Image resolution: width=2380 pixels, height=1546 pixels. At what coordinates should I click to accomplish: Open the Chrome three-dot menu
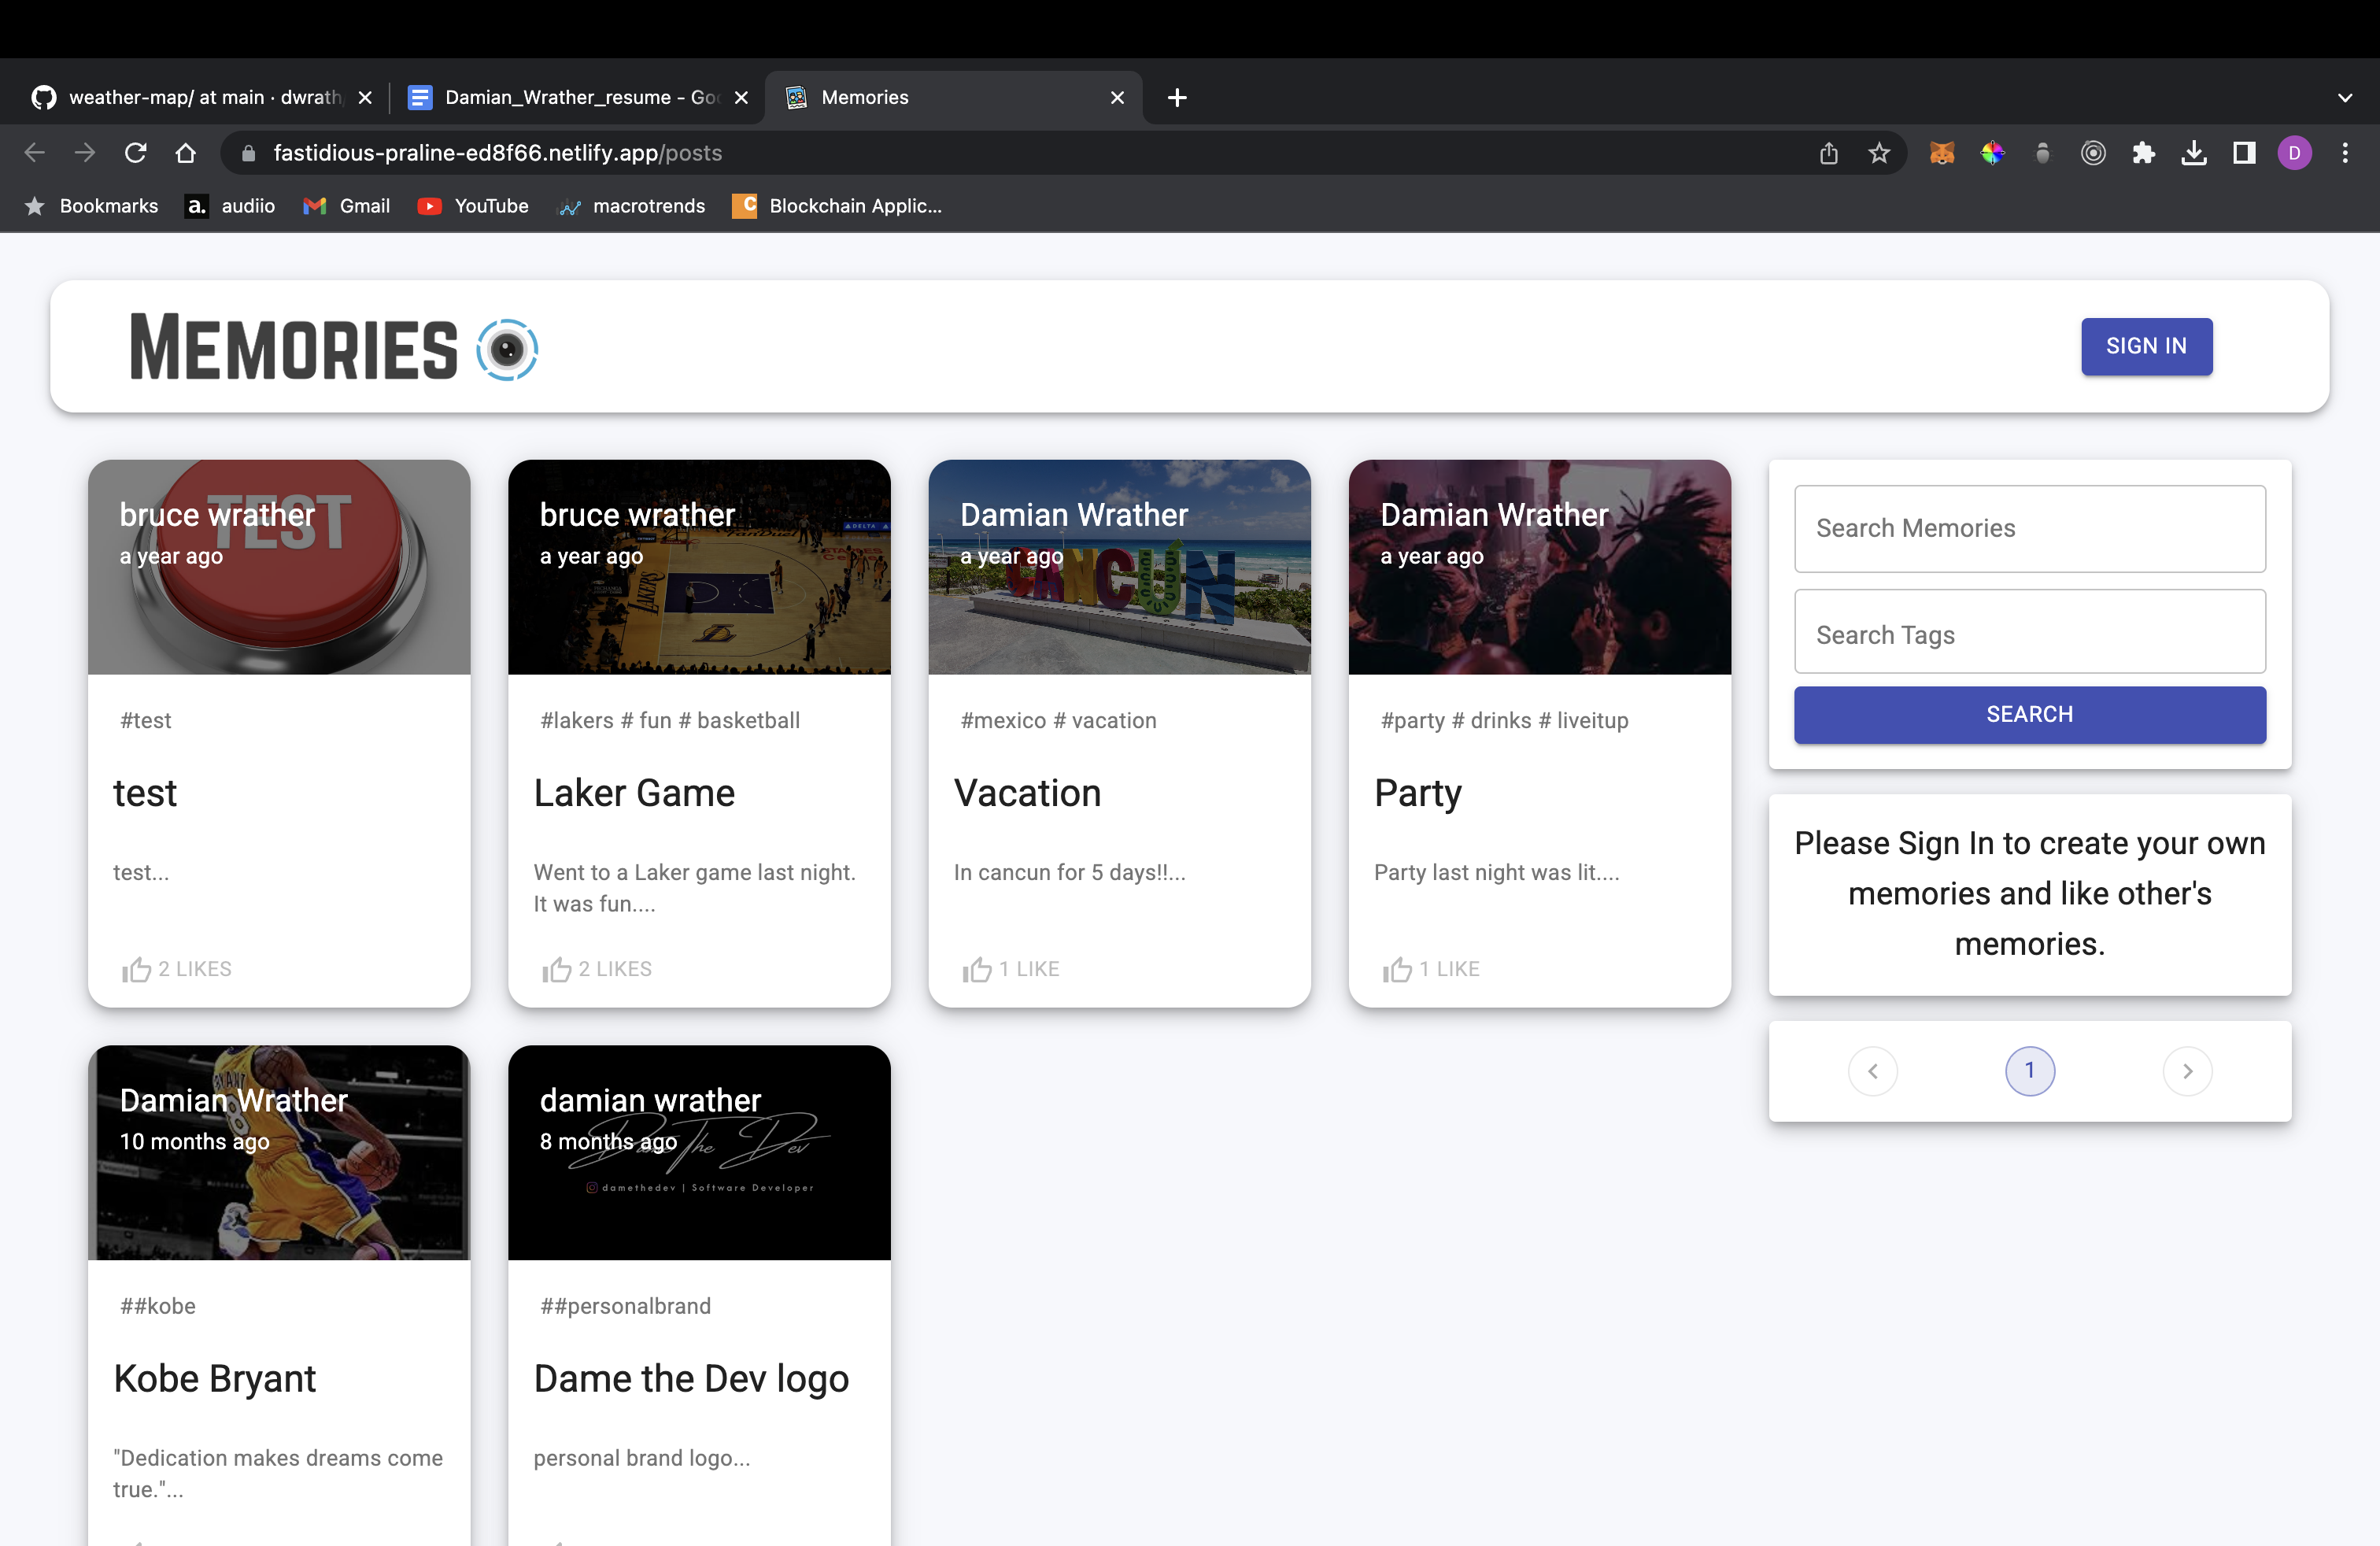(x=2346, y=152)
